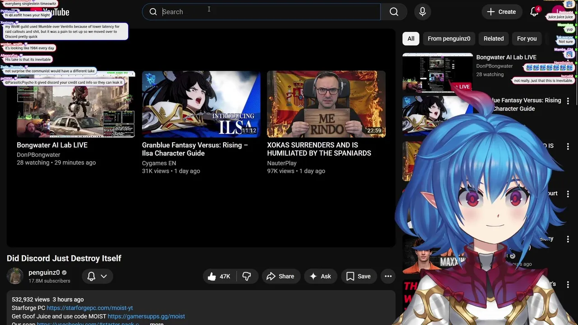Viewport: 578px width, 325px height.
Task: Start voice search with microphone icon
Action: [x=423, y=12]
